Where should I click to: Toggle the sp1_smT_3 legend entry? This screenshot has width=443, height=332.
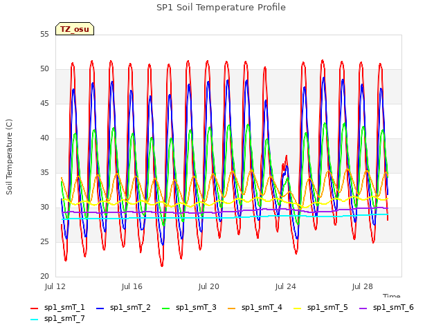189,307
